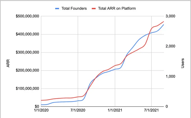Select the Total ARR on Platform label
The height and width of the screenshot is (118, 191).
pos(117,8)
